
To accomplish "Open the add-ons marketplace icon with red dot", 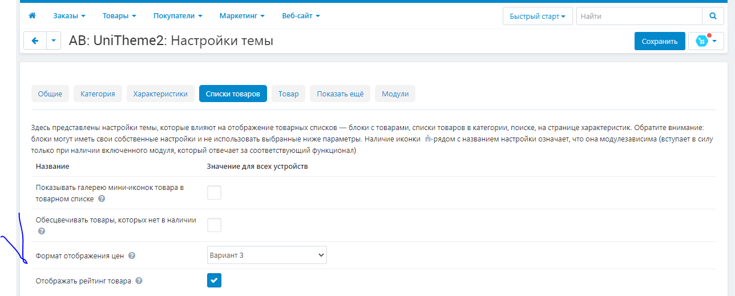I will click(706, 41).
